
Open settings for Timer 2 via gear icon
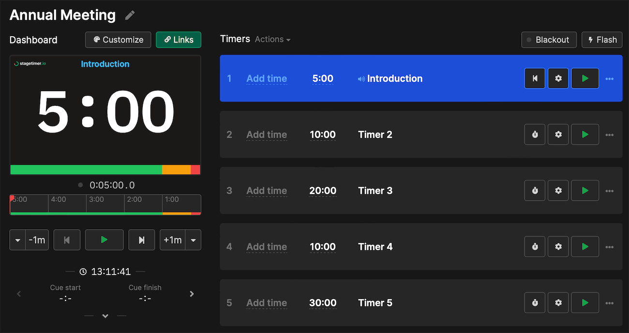(558, 134)
